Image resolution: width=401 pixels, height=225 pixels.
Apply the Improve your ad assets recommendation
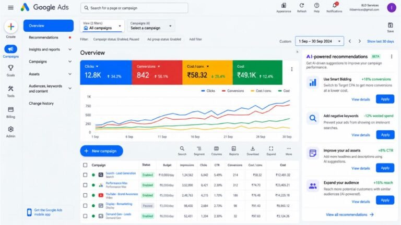point(385,168)
